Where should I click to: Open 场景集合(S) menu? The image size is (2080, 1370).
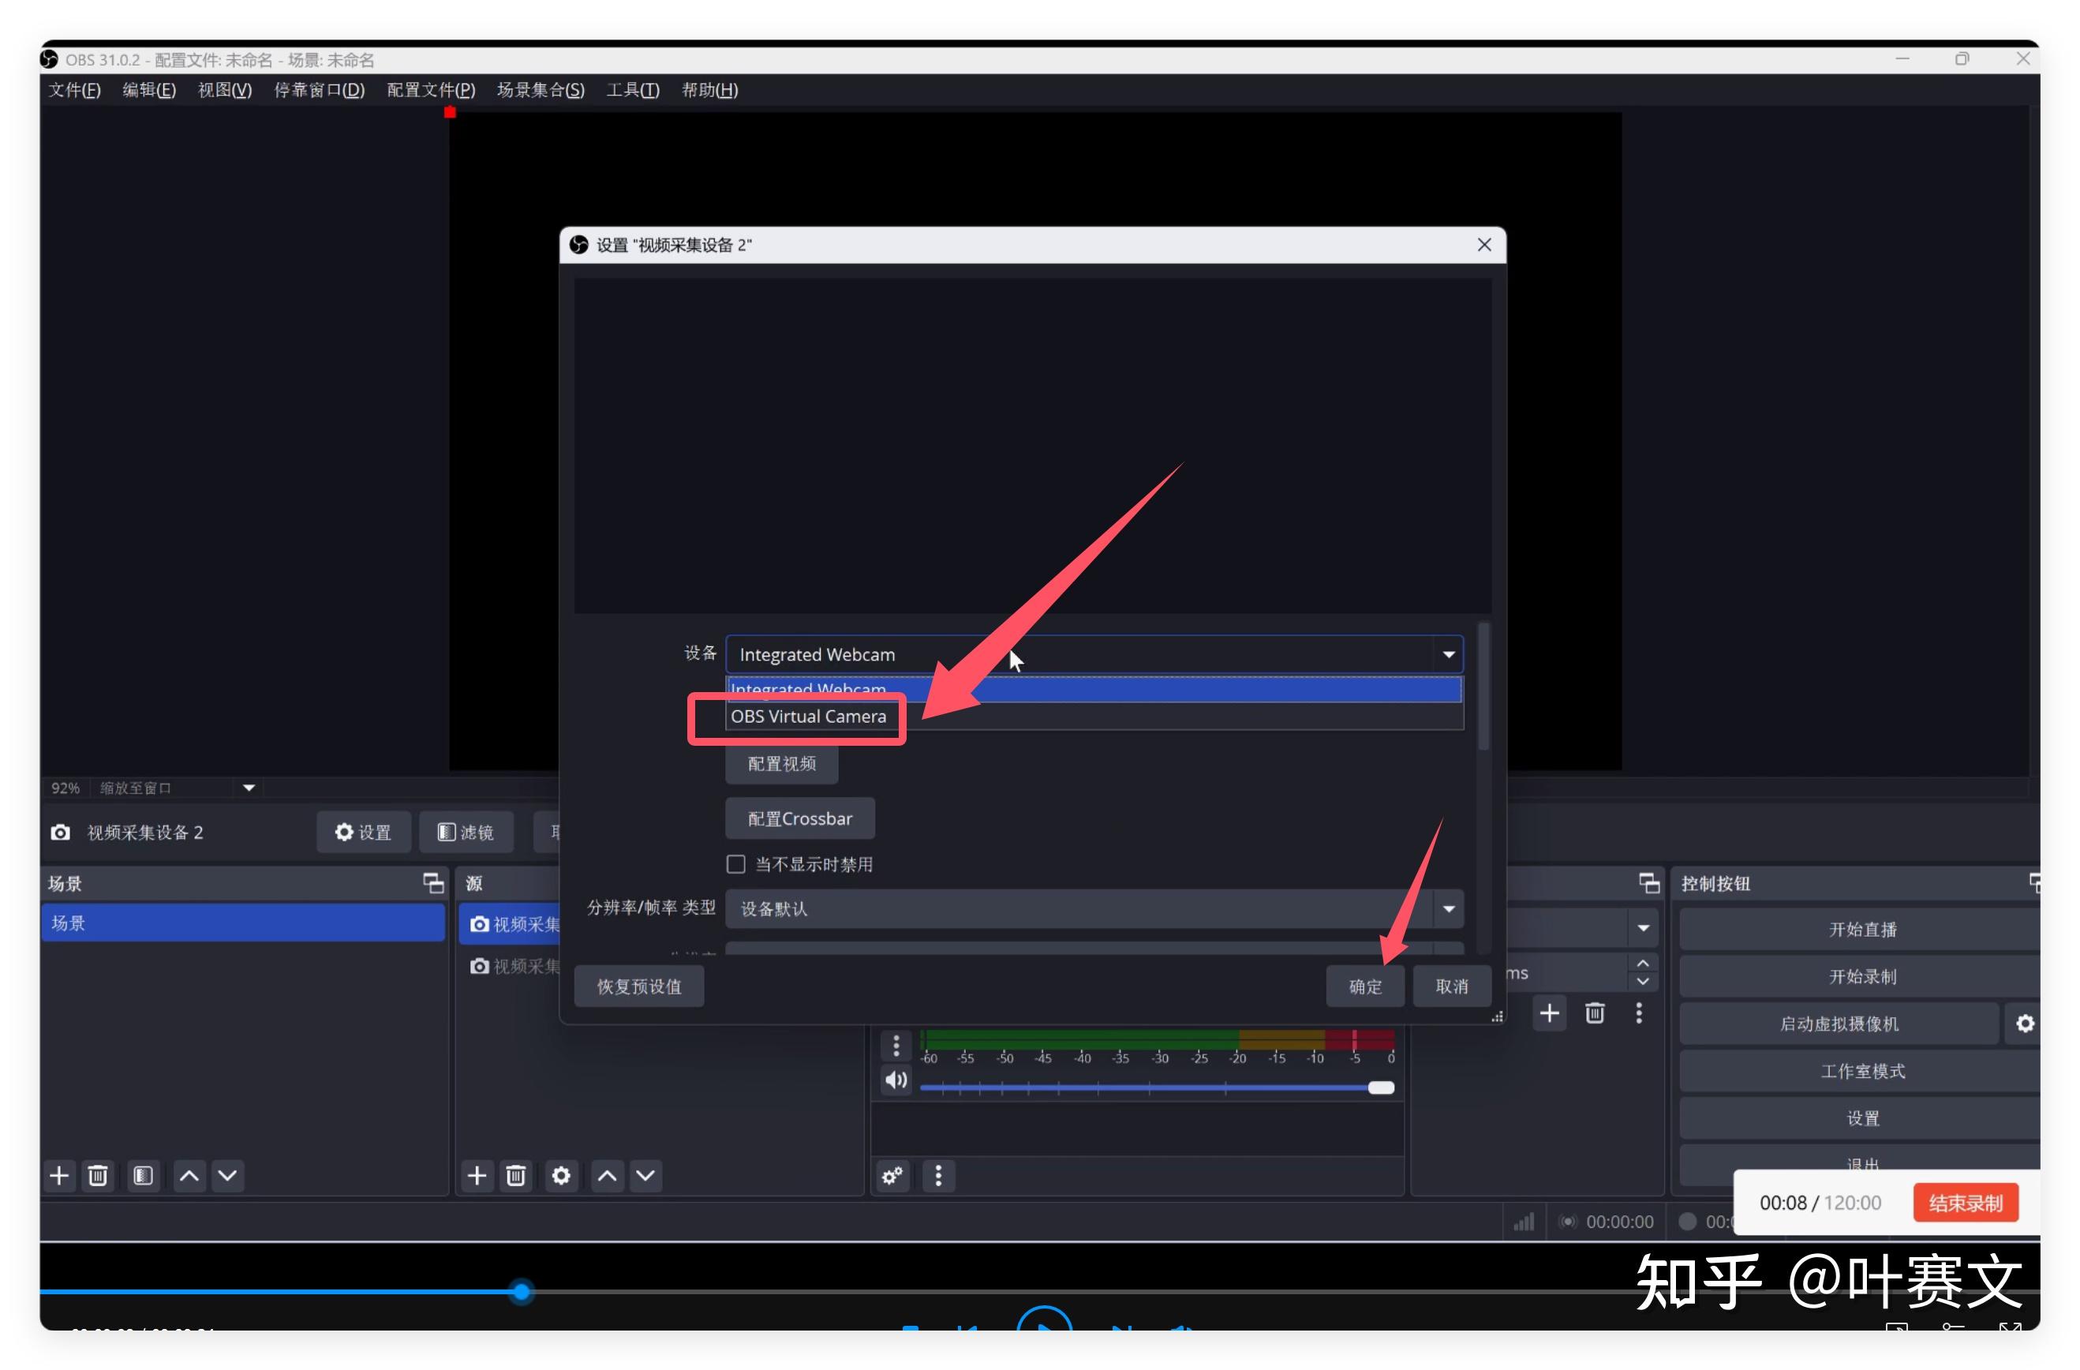click(540, 90)
